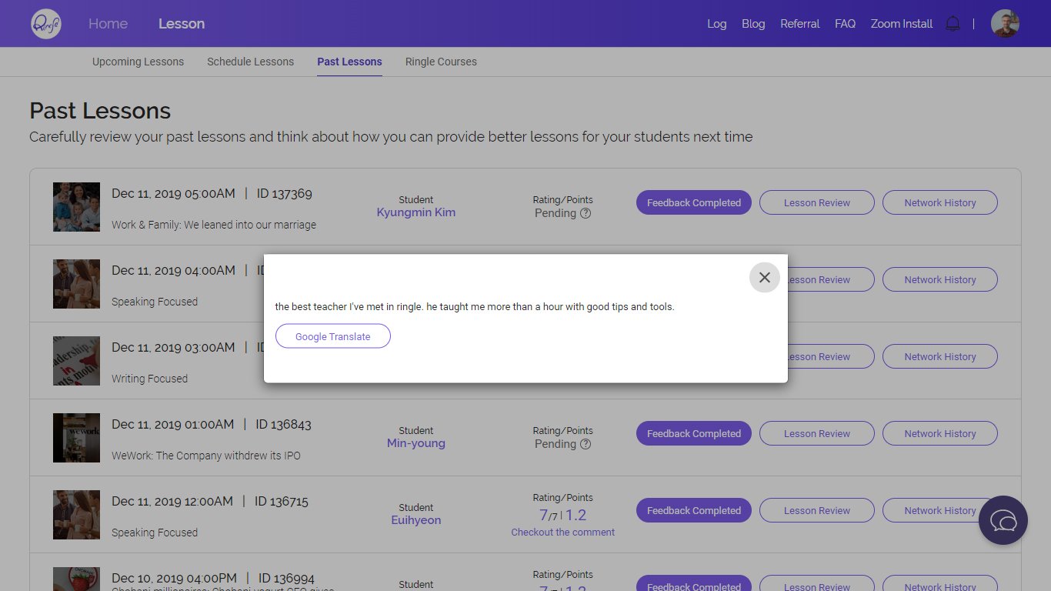The image size is (1051, 591).
Task: Switch to the Ringle Courses tab
Action: pos(441,62)
